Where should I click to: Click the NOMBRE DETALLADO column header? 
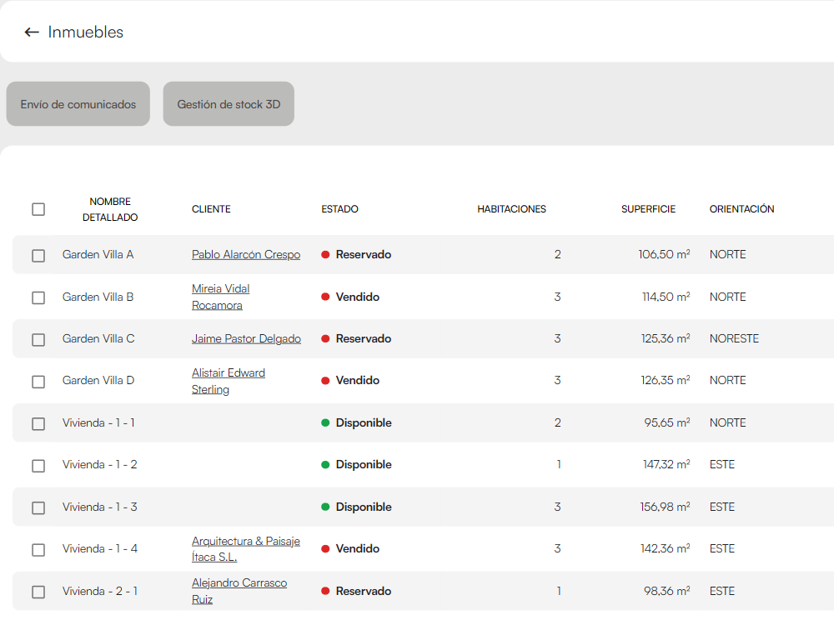pos(110,209)
